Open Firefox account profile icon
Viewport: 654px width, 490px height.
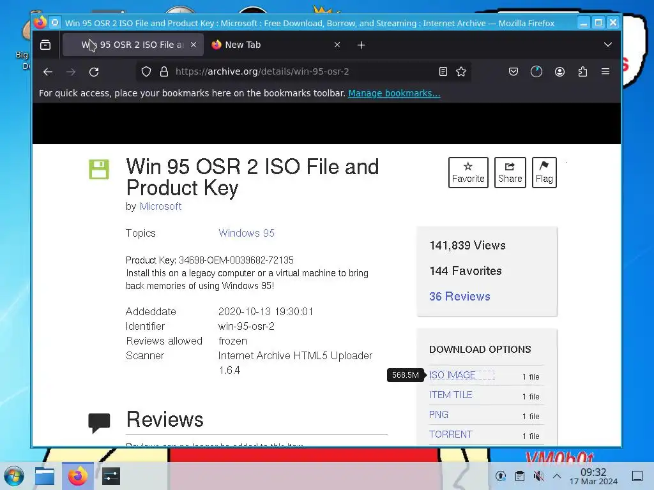[559, 71]
